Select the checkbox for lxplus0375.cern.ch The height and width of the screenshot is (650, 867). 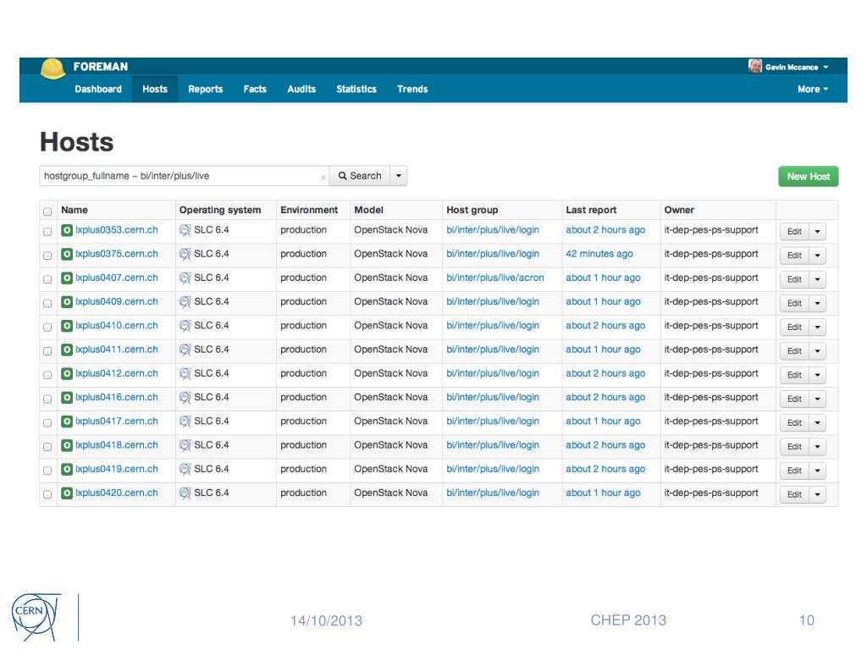[47, 256]
